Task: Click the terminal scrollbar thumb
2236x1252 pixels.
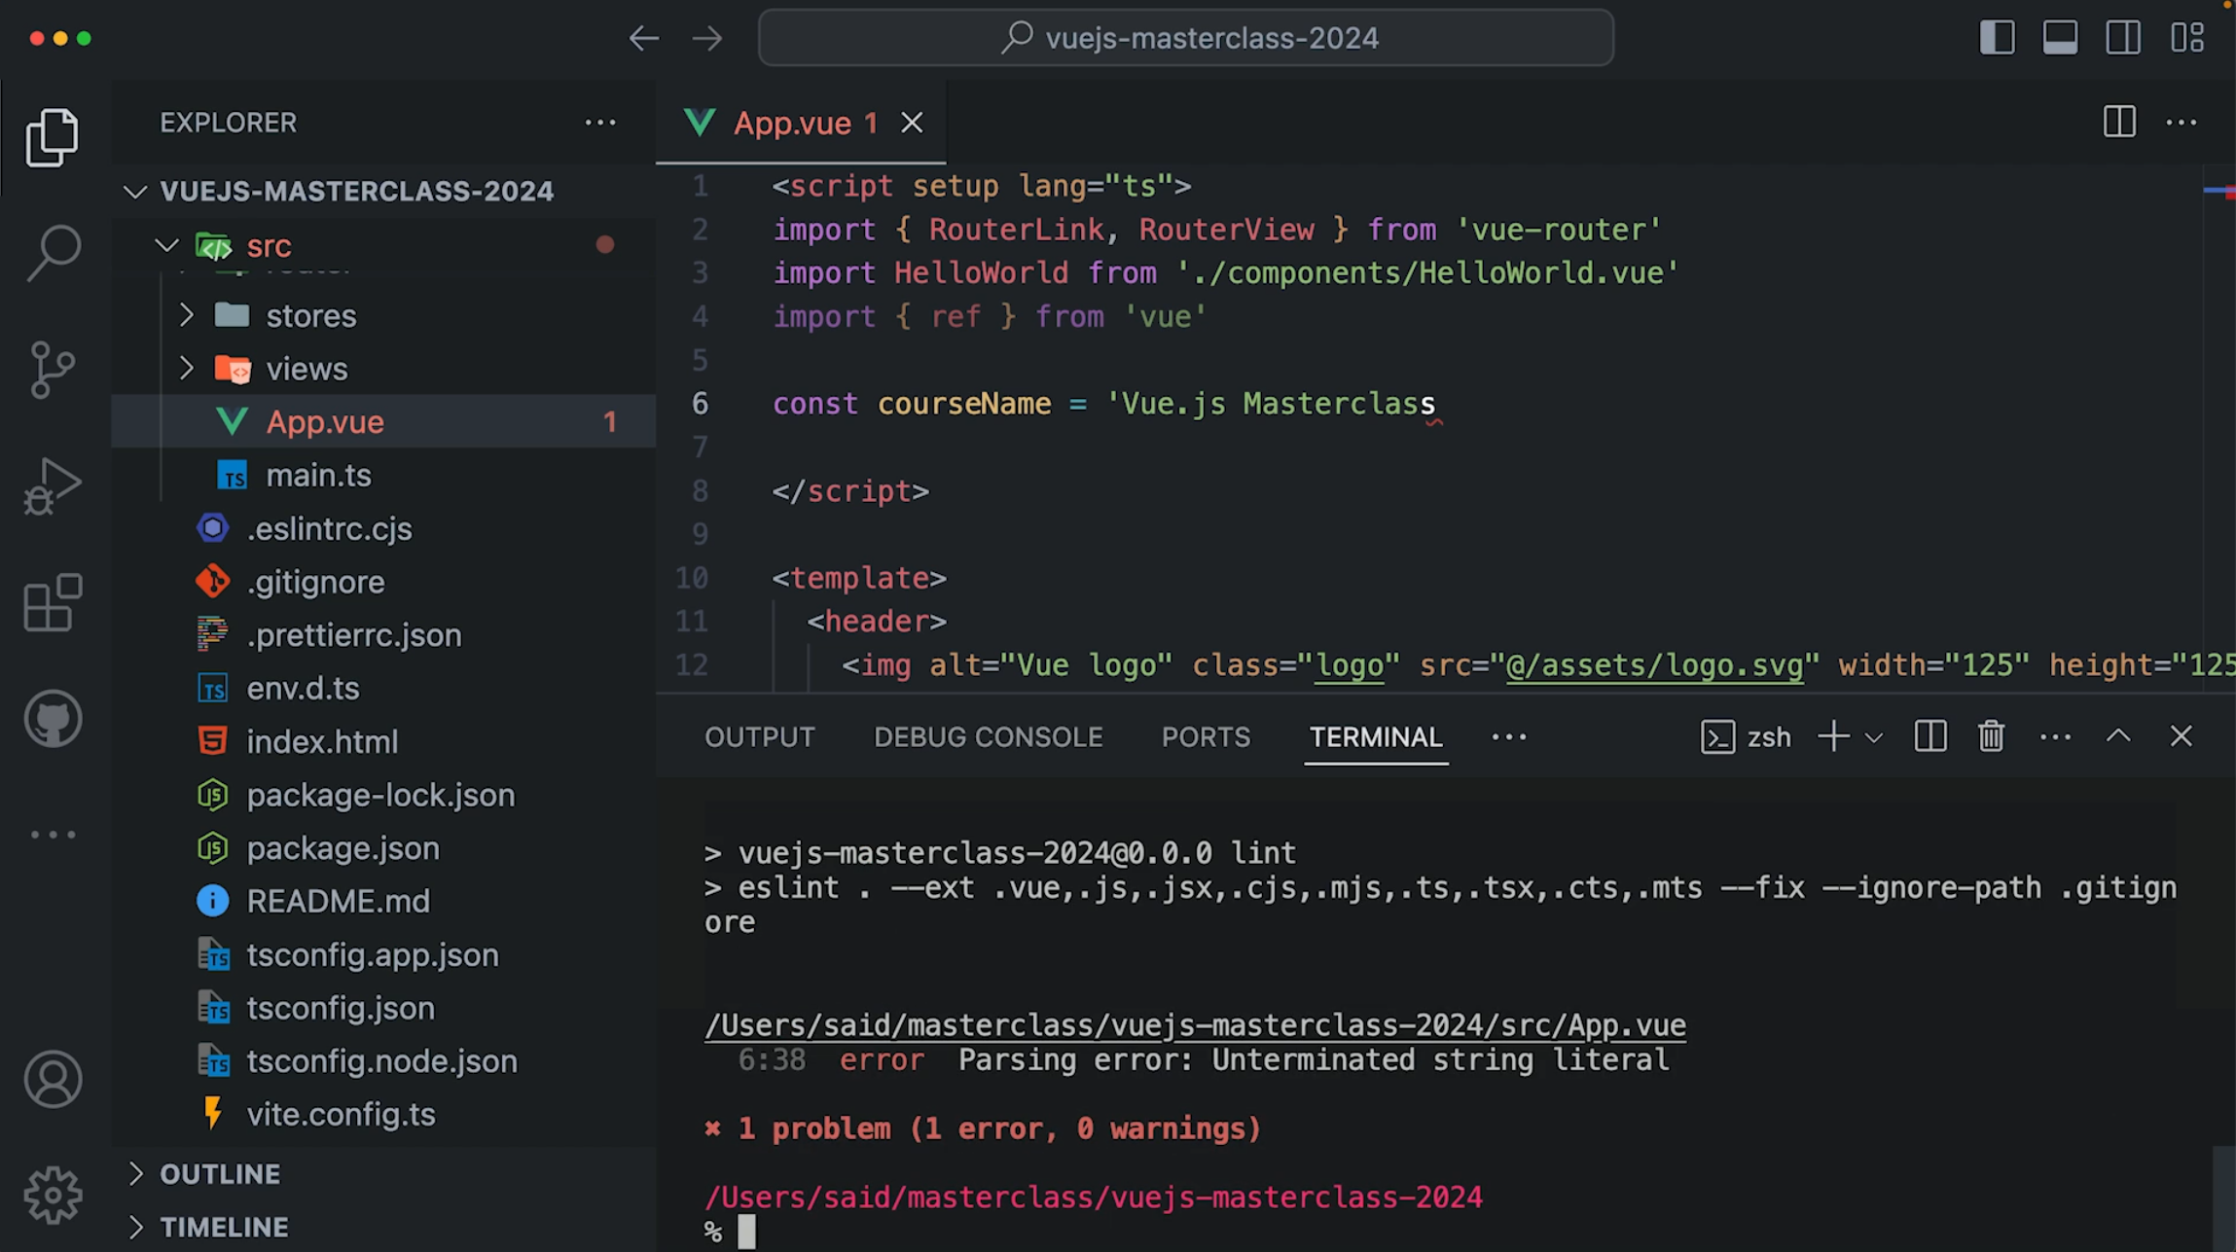Action: [2223, 1198]
